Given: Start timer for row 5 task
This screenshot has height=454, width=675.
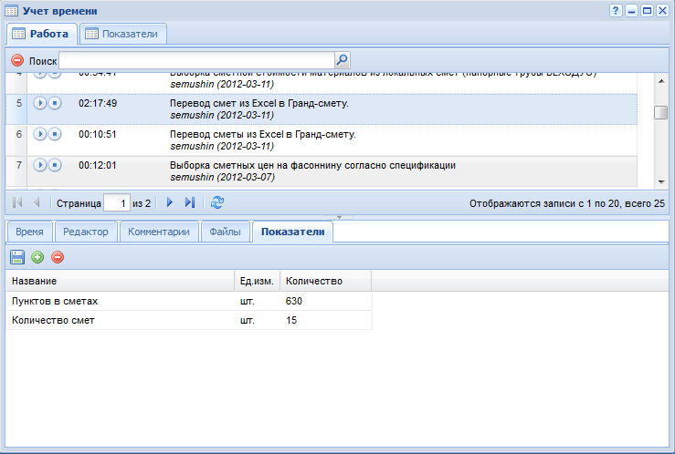Looking at the screenshot, I should tap(39, 103).
